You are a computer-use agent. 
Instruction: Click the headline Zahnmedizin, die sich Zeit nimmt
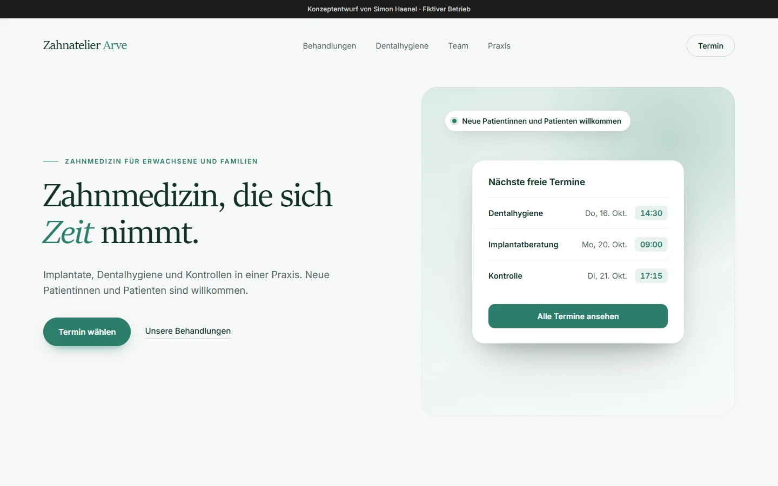(187, 214)
